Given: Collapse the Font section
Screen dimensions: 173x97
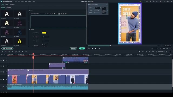Looking at the screenshot, I should coord(29,11).
